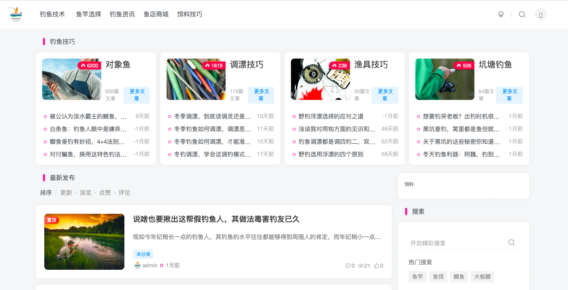Open the 鱼店商城 menu item
The height and width of the screenshot is (290, 568).
[156, 14]
